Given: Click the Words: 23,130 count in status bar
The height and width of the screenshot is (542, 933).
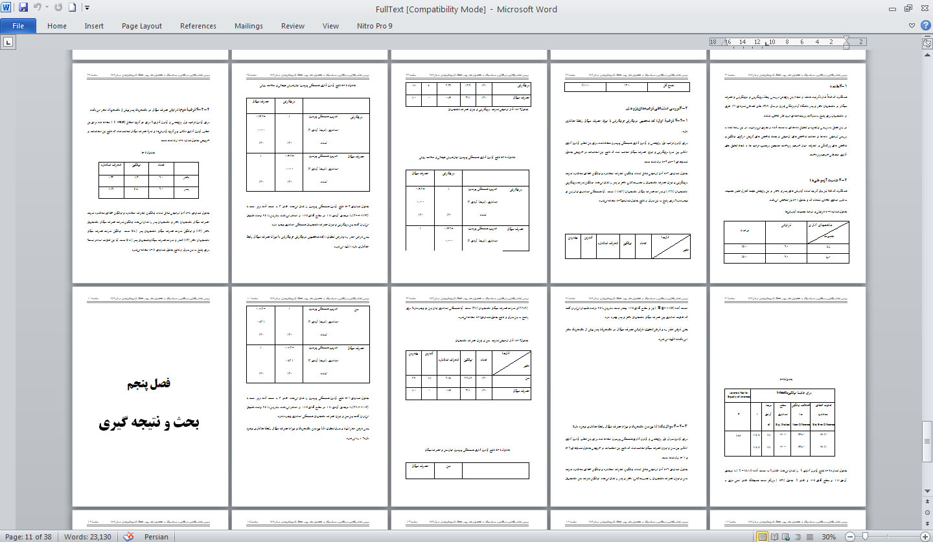Looking at the screenshot, I should [x=87, y=537].
